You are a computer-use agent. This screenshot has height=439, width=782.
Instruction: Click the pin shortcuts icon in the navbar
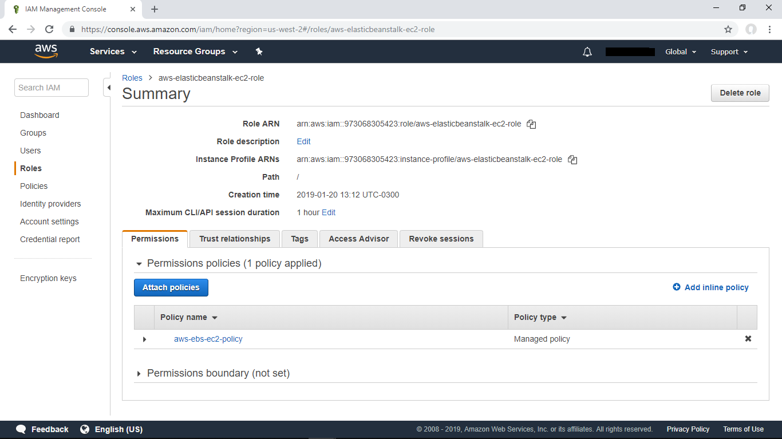tap(259, 52)
